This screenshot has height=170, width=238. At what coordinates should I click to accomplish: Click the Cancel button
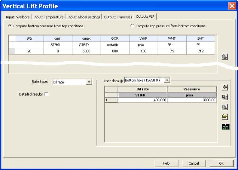tap(194, 163)
